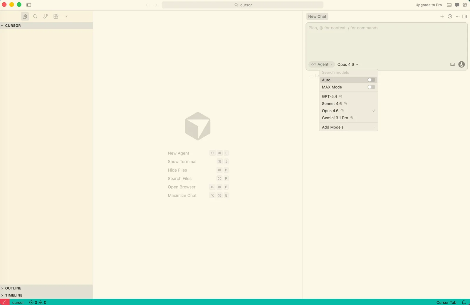Screen dimensions: 470x305
Task: Click brain icon next to GPT-5.4
Action: (341, 96)
